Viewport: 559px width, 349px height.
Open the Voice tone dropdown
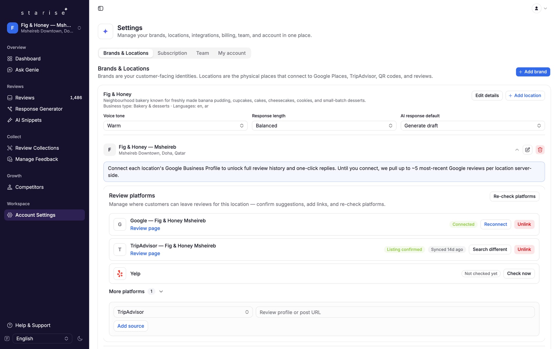[175, 126]
